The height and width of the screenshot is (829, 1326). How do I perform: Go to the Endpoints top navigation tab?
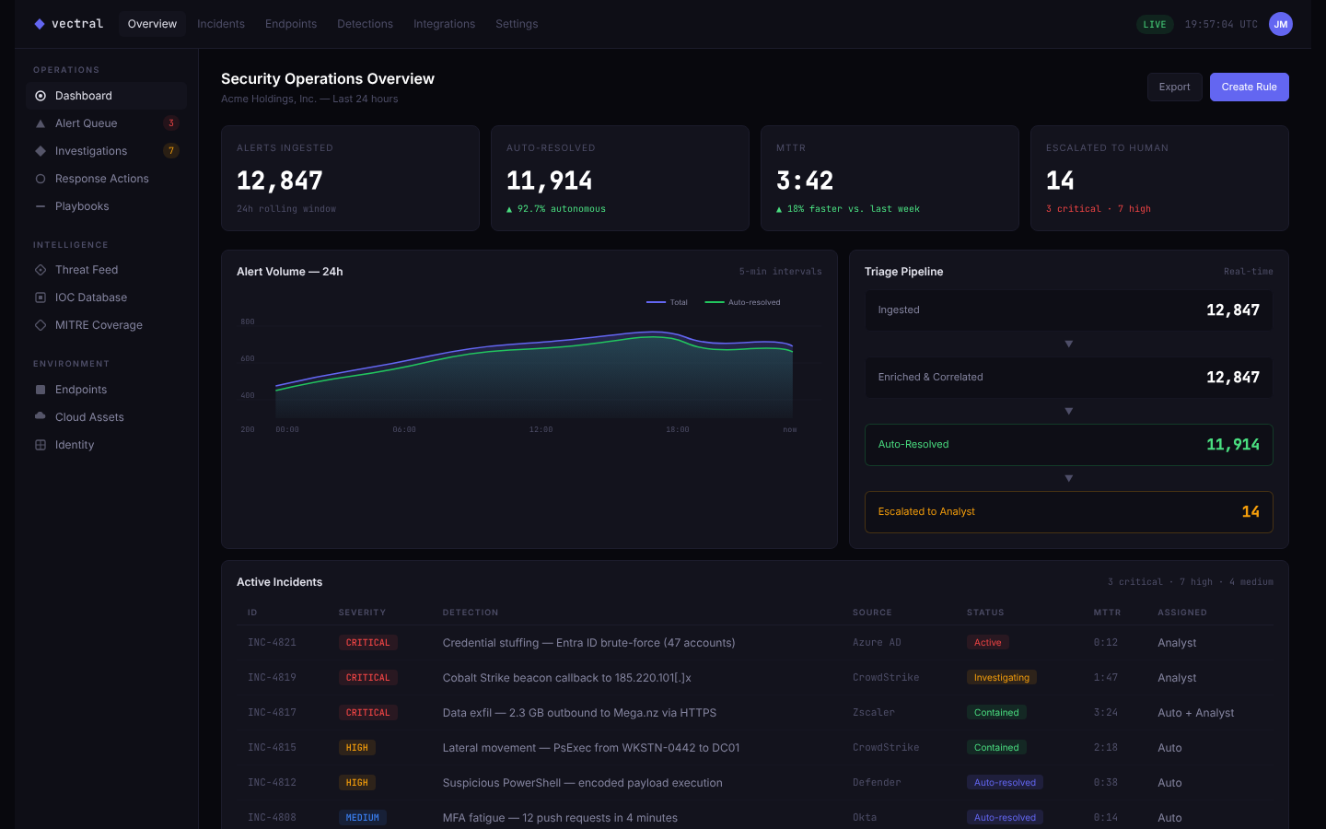pos(291,24)
